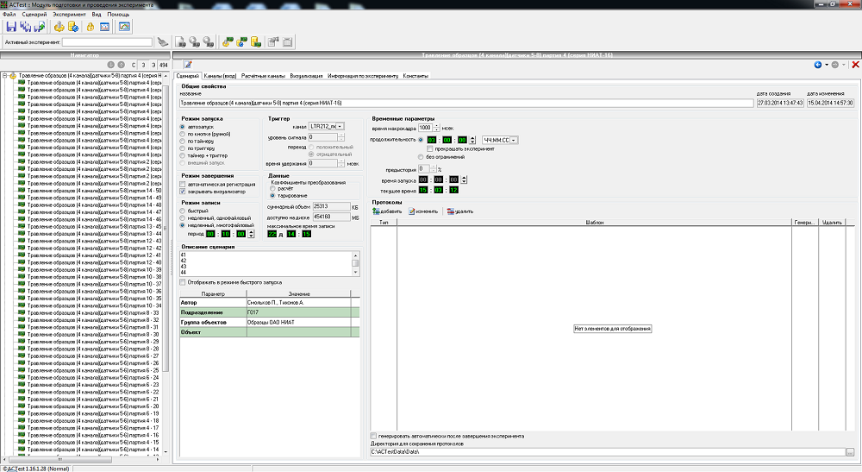Click the save-with-green-arrow toolbar icon

click(40, 27)
